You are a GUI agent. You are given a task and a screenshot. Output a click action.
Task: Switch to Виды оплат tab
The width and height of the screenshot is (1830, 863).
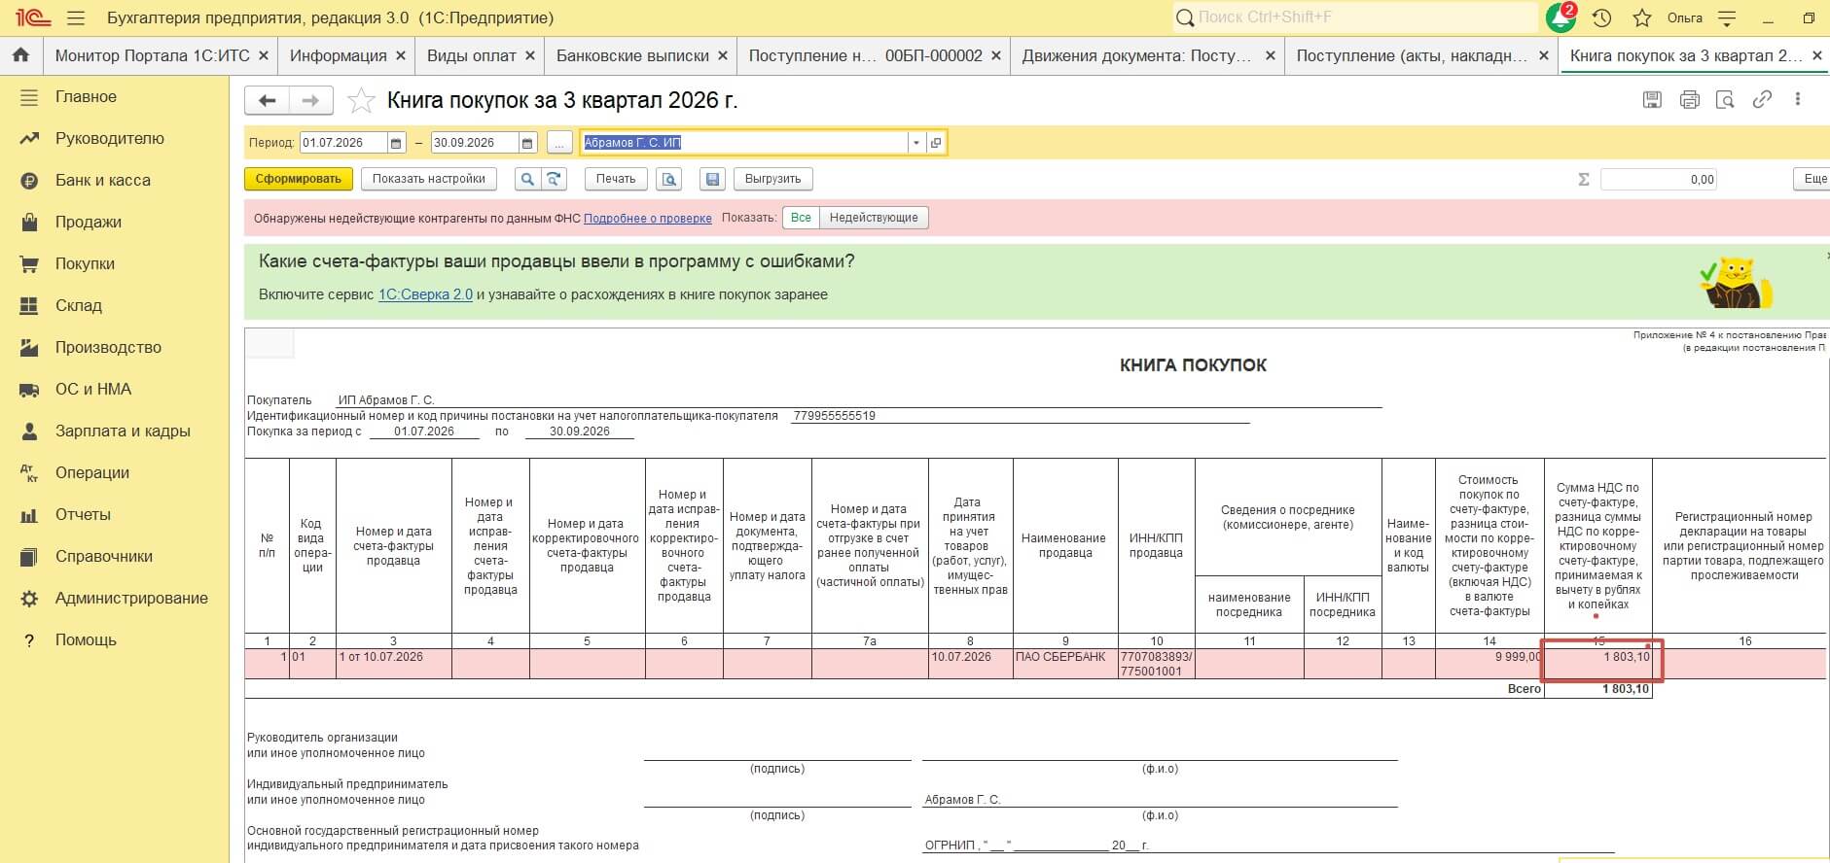click(472, 55)
